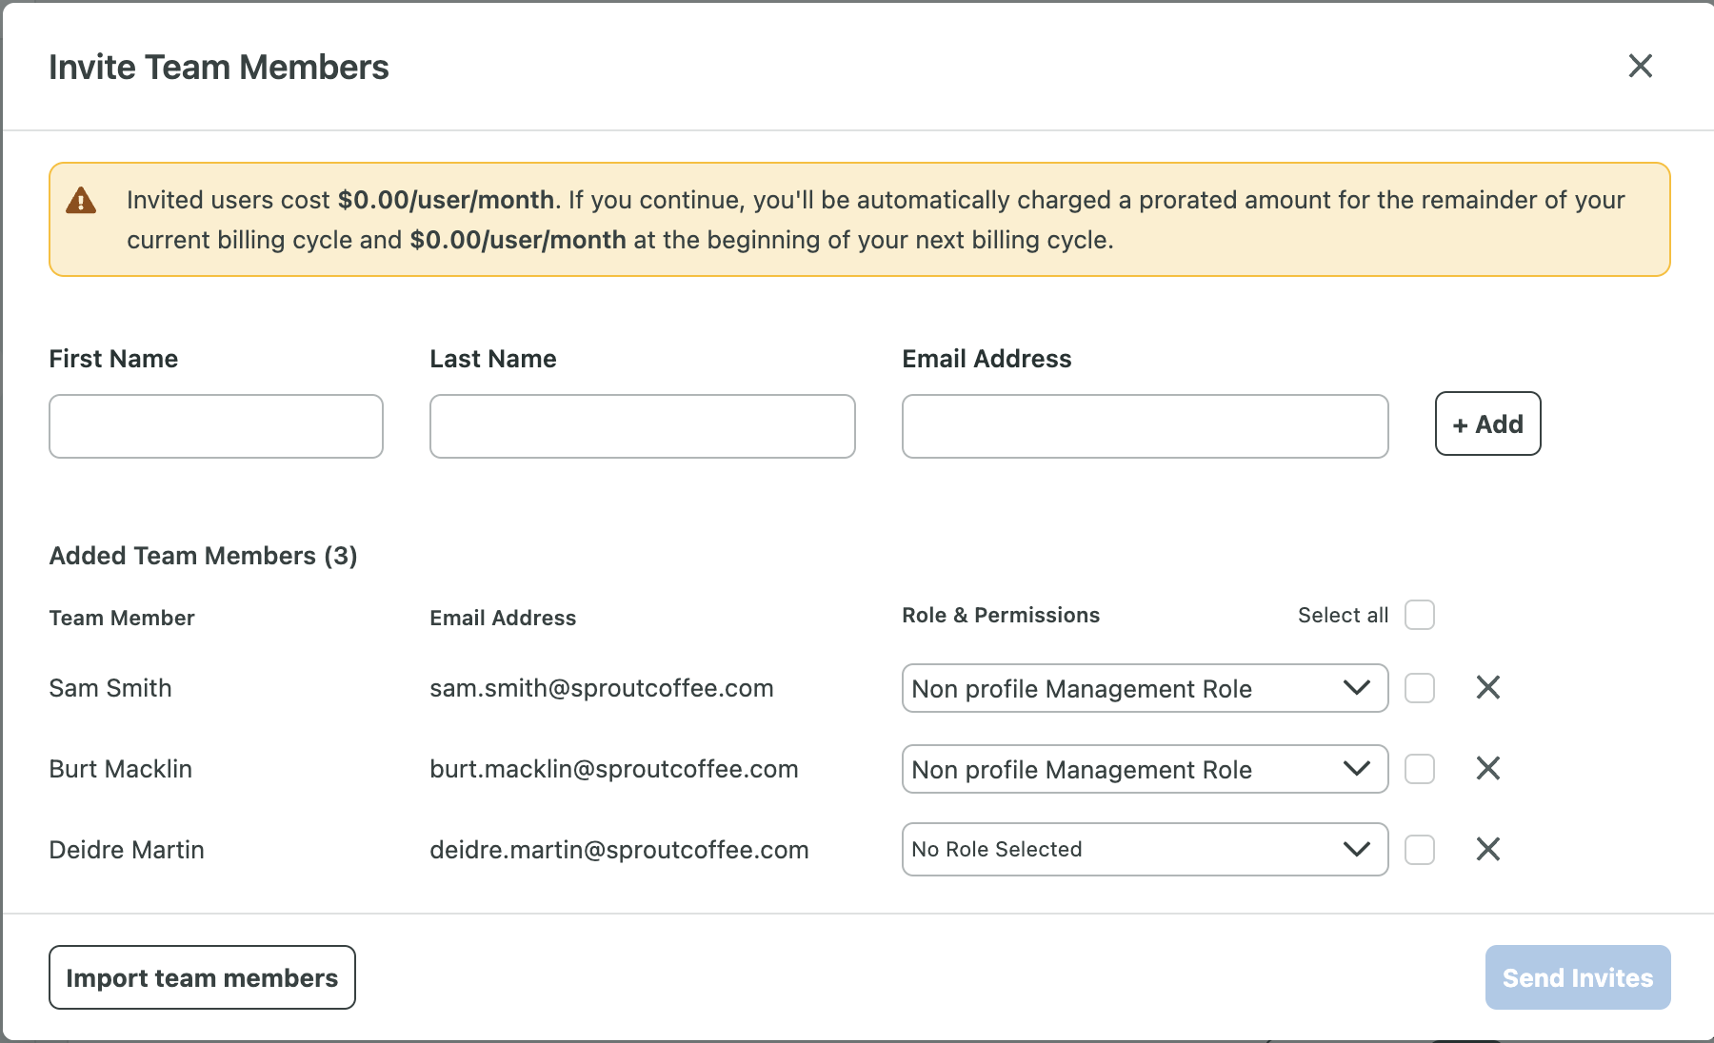Remove Burt Macklin from added members
Image resolution: width=1714 pixels, height=1043 pixels.
[x=1487, y=768]
